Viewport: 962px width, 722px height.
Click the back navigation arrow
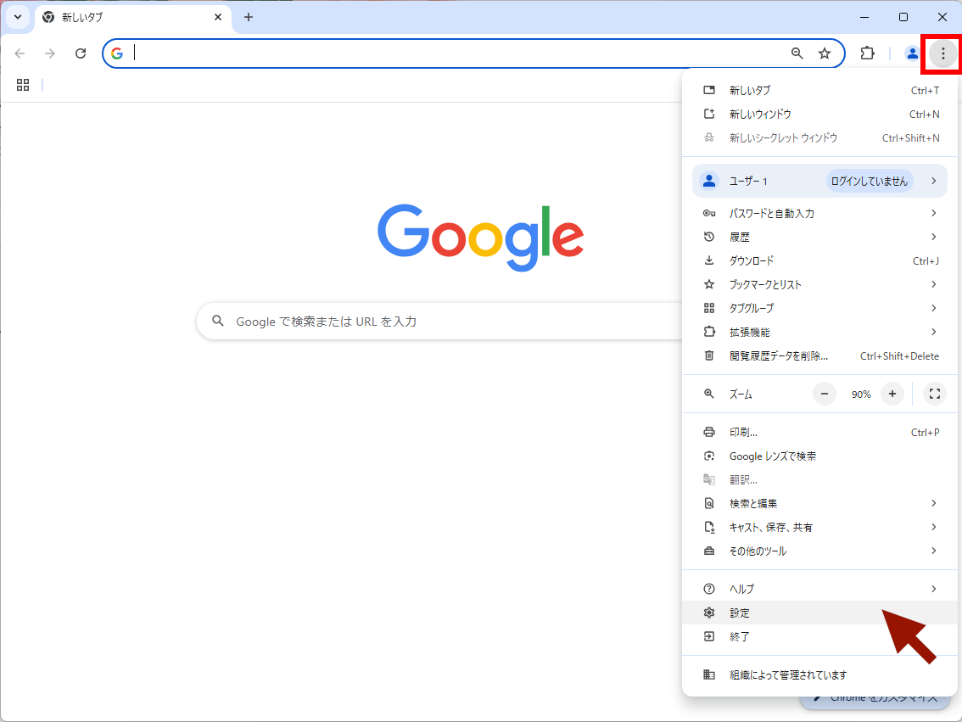[20, 53]
